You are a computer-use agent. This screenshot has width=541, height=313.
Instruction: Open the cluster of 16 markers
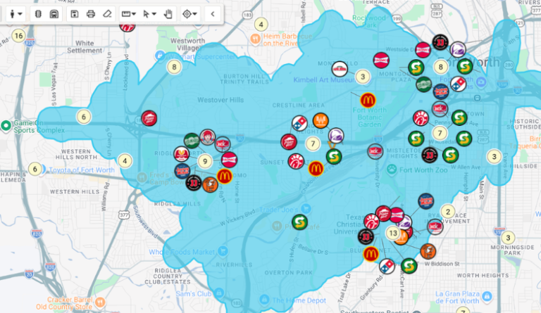coord(18,35)
